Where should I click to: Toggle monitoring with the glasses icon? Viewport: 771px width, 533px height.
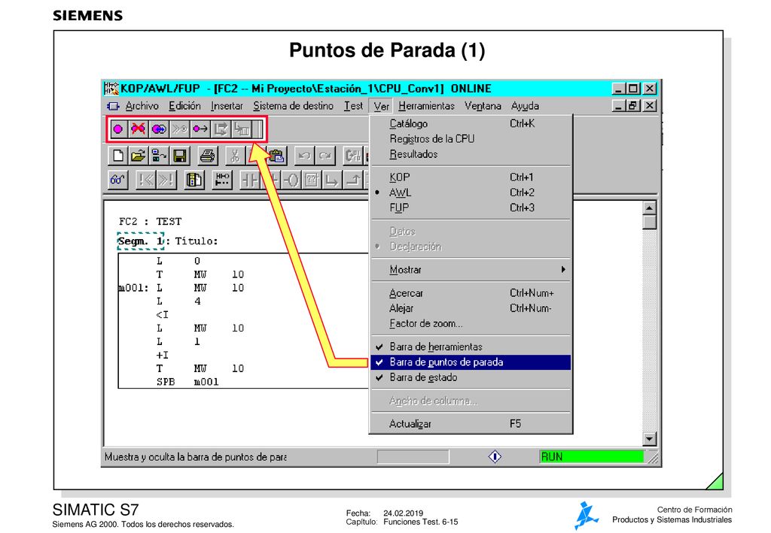[118, 180]
